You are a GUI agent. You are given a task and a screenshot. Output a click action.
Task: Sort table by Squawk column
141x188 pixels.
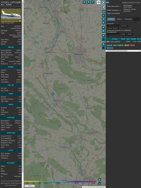pyautogui.click(x=133, y=39)
